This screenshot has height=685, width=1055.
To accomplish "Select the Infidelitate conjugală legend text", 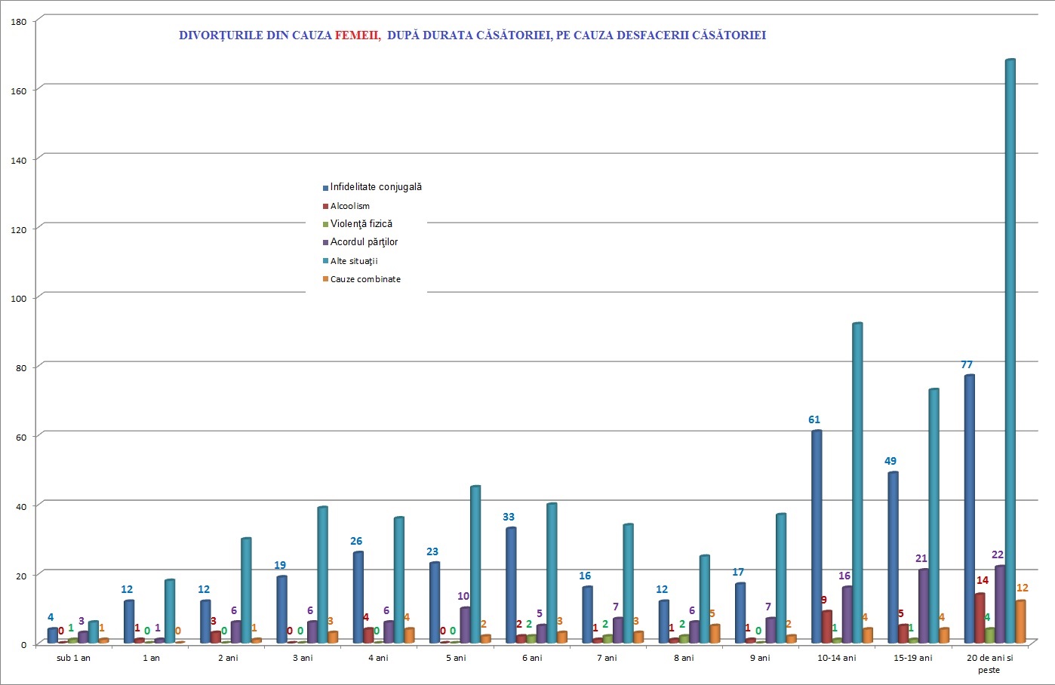I will (376, 187).
